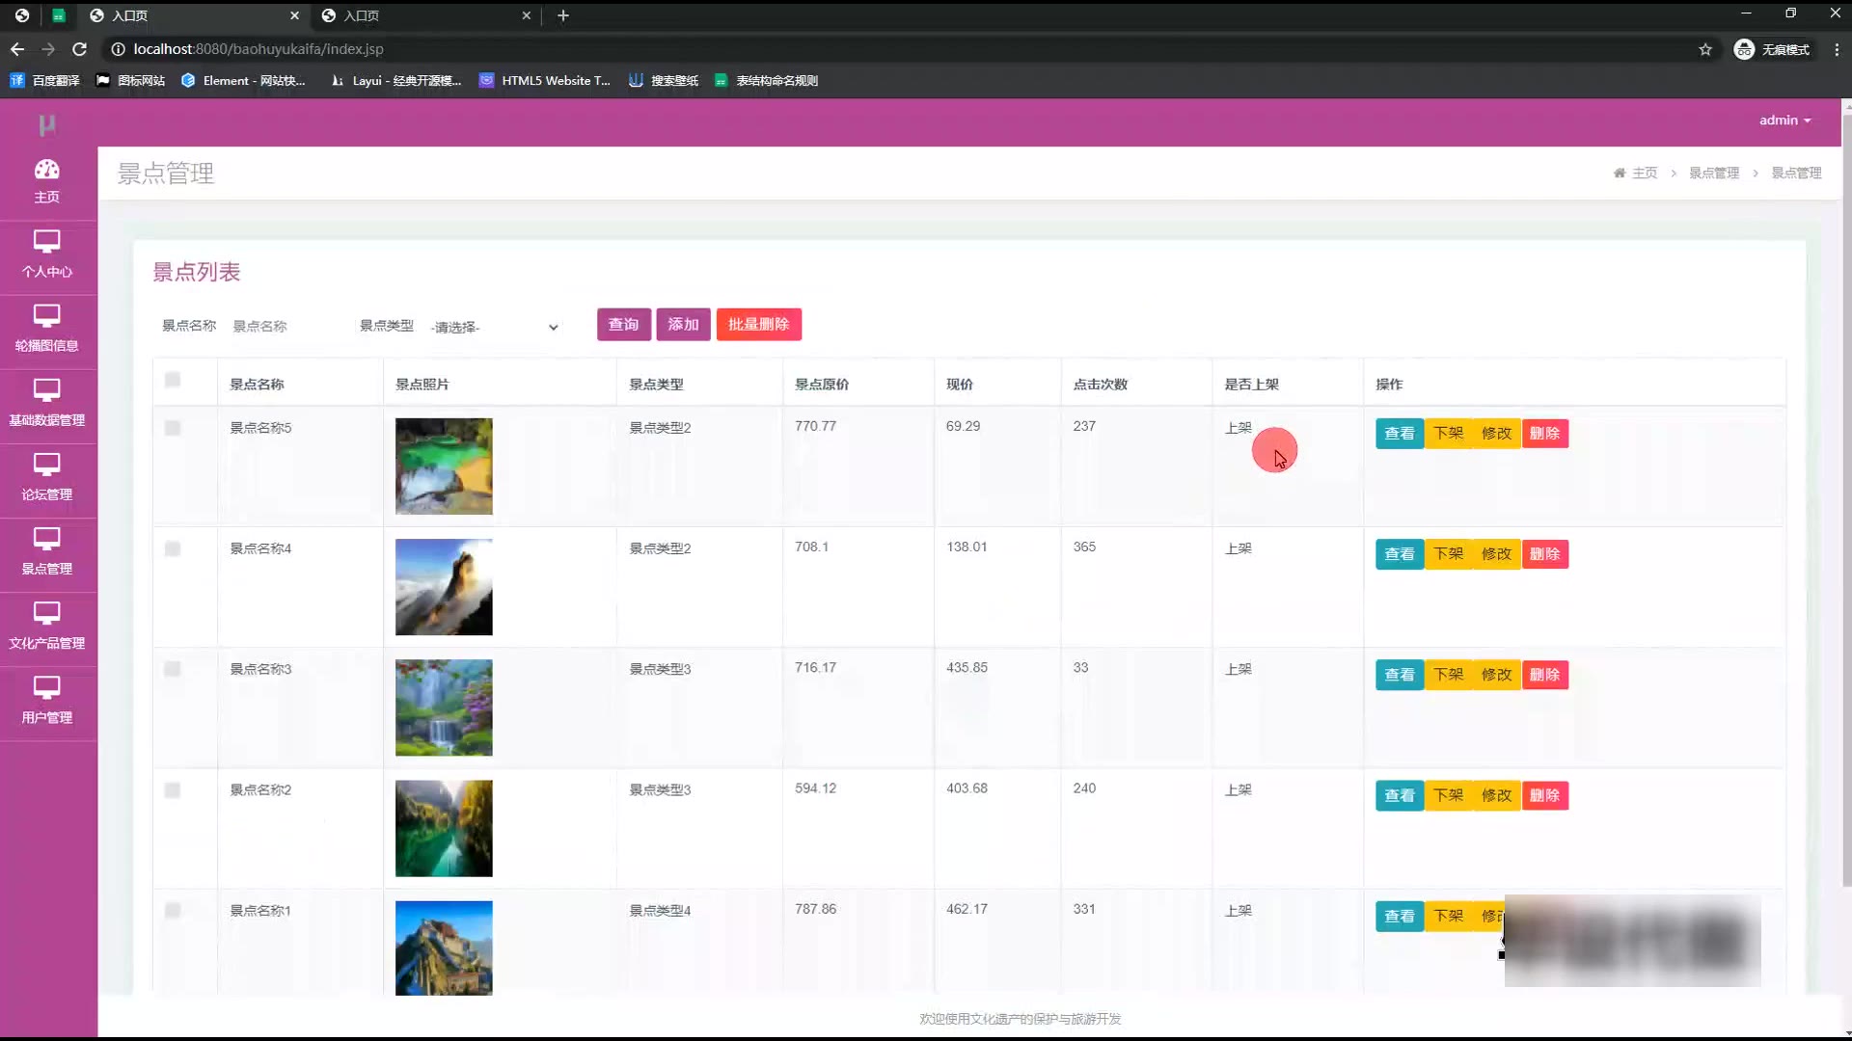This screenshot has height=1041, width=1852.
Task: Open 用户管理 sidebar icon
Action: pyautogui.click(x=46, y=687)
